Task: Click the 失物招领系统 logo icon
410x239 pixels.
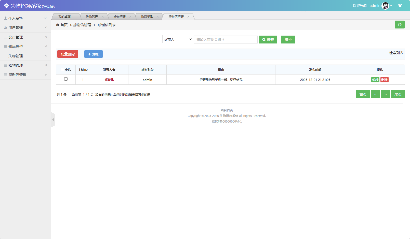Action: 6,5
